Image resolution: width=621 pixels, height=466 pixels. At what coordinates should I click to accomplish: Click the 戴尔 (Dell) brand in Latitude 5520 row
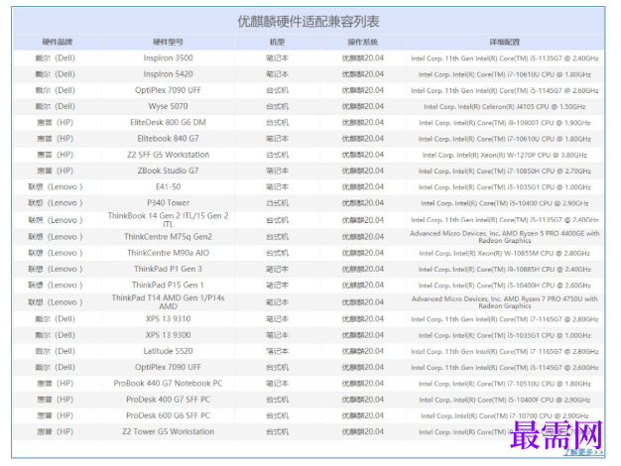click(55, 351)
